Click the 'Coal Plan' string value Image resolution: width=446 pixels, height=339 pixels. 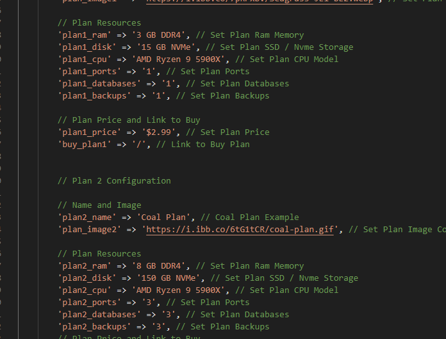163,217
